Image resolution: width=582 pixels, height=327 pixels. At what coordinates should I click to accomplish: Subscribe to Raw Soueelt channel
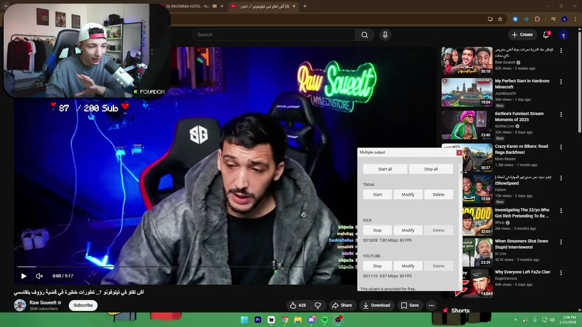coord(83,305)
